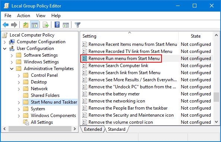Click the Back arrow toolbar icon
The width and height of the screenshot is (221, 142).
pos(6,25)
